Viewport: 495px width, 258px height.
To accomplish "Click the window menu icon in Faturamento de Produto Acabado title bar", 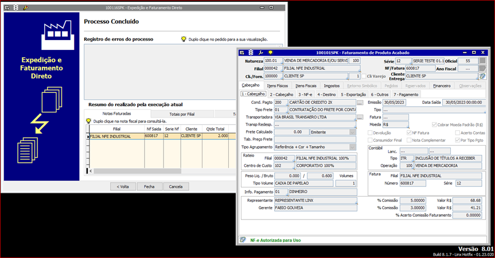I will pos(242,53).
